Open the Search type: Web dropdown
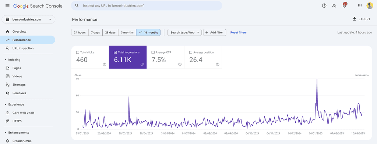Screen dimensions: 377x144 [184, 33]
